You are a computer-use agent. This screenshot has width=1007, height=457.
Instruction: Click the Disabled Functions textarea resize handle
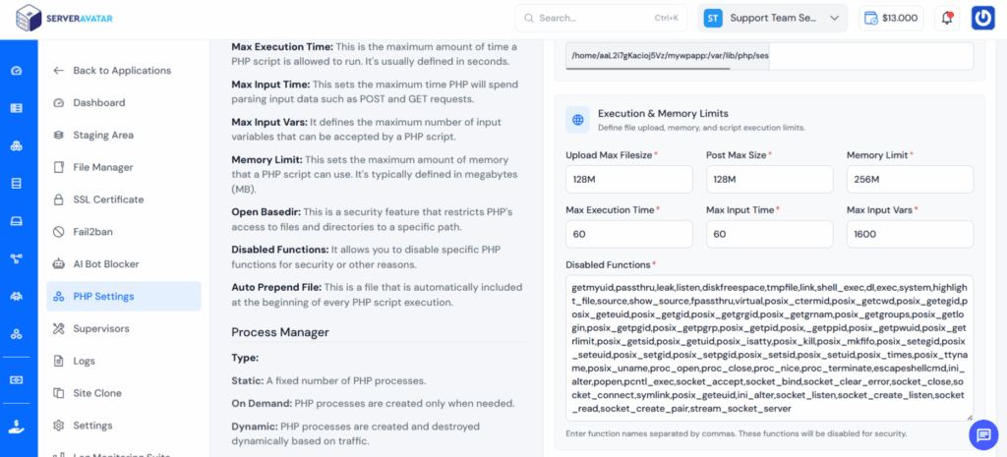click(x=969, y=418)
